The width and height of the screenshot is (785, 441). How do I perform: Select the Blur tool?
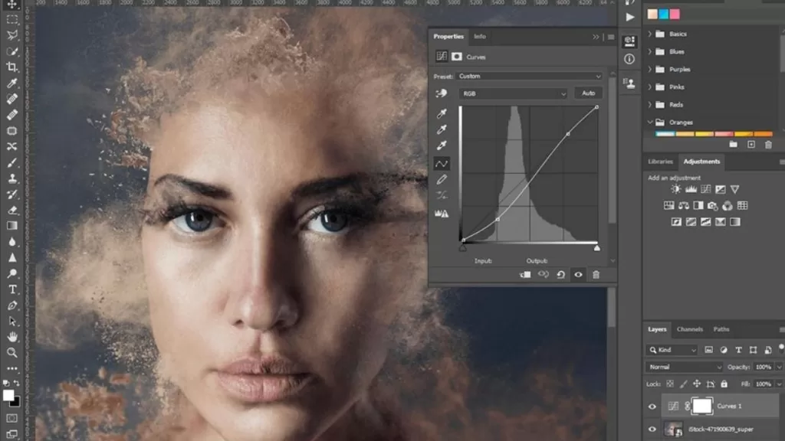12,242
